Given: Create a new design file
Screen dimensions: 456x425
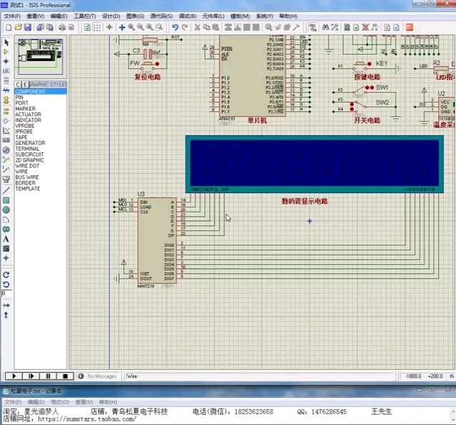Looking at the screenshot, I should [x=9, y=27].
